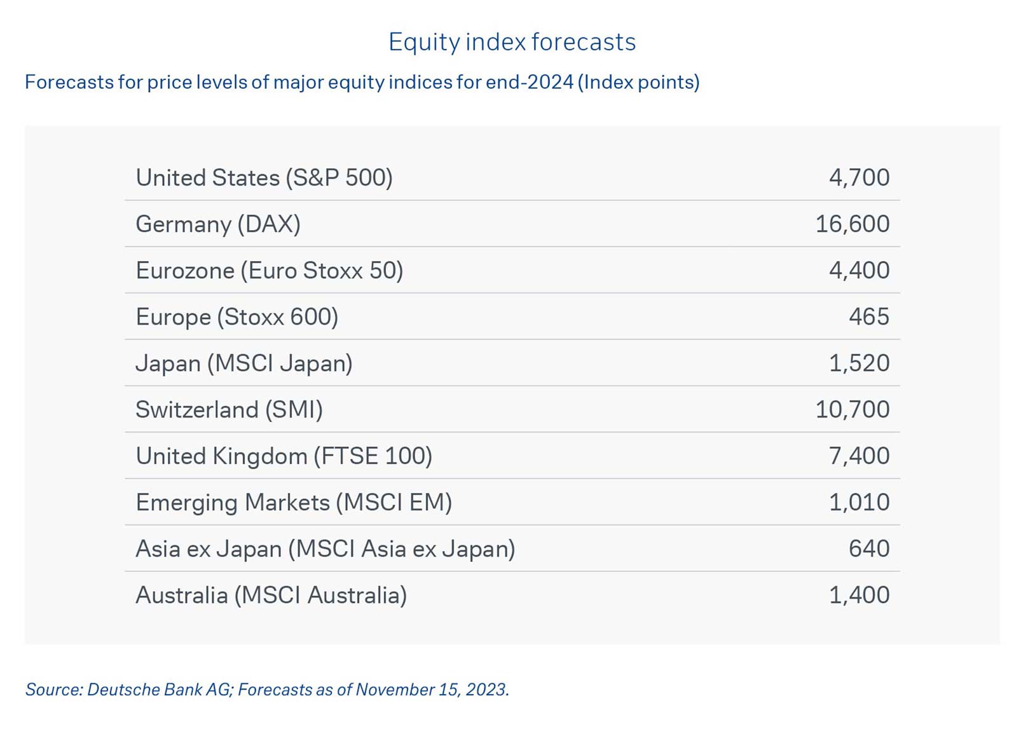Select the Eurozone (Euro Stoxx 50) label
1028x734 pixels.
269,270
